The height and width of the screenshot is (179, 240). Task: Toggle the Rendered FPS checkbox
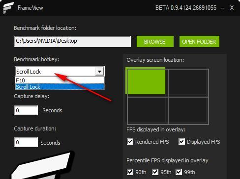130,142
